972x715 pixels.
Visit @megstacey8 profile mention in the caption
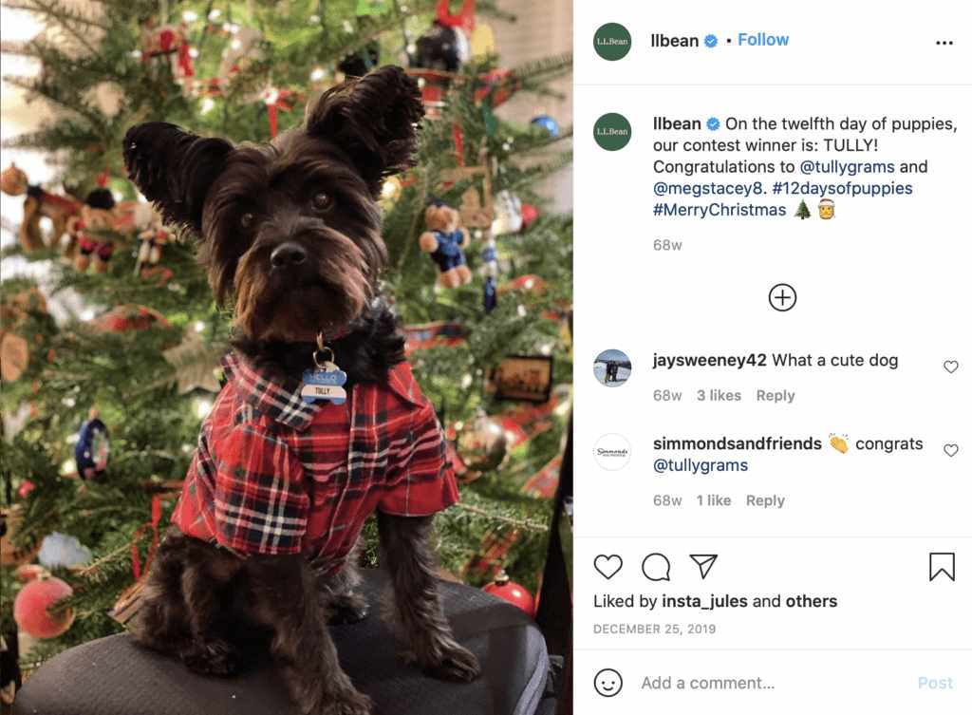pos(710,188)
